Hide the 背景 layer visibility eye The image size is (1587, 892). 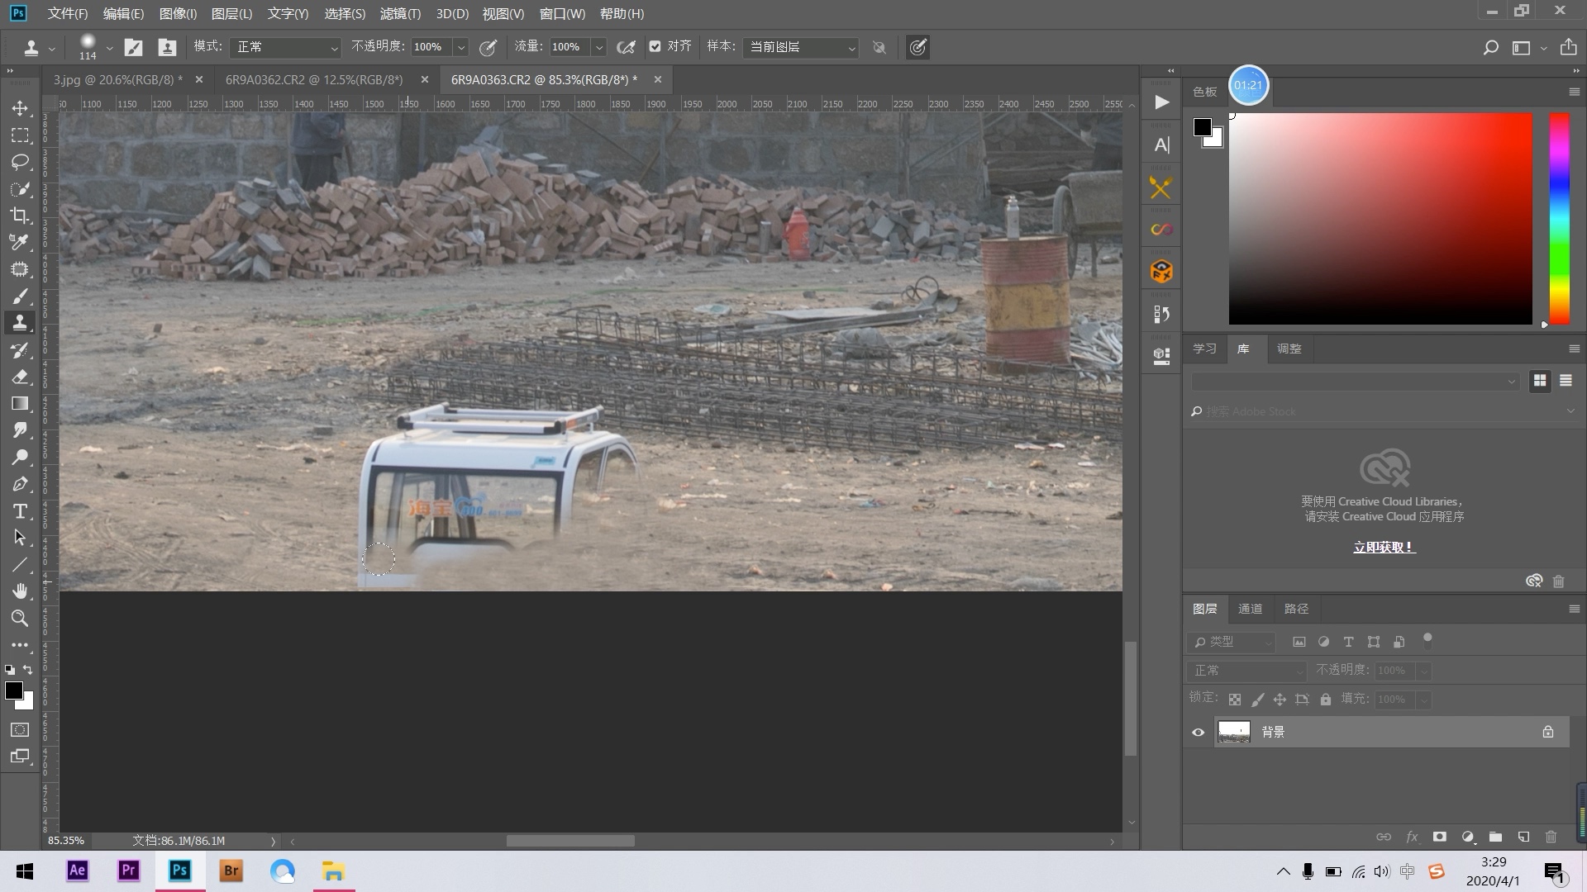click(x=1198, y=732)
